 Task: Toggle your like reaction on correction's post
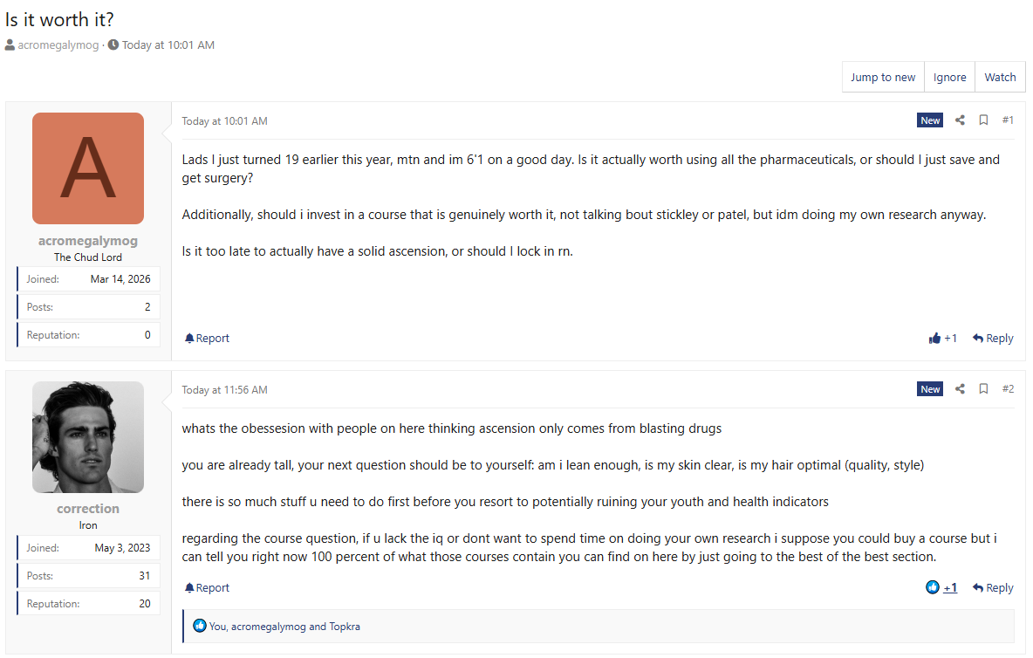tap(933, 588)
